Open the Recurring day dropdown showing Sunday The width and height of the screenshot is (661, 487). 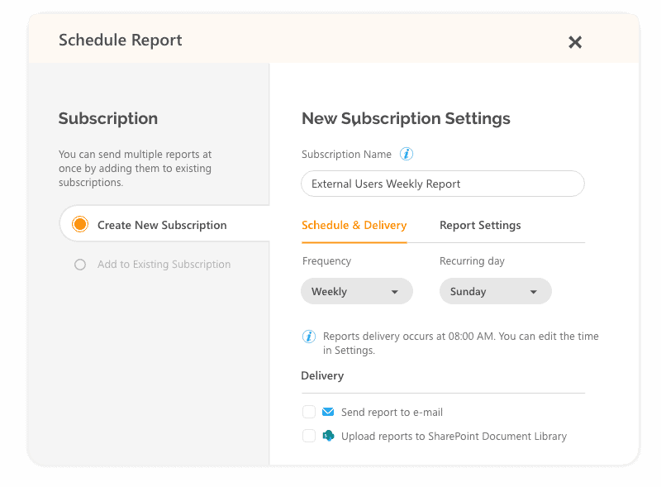pyautogui.click(x=495, y=291)
